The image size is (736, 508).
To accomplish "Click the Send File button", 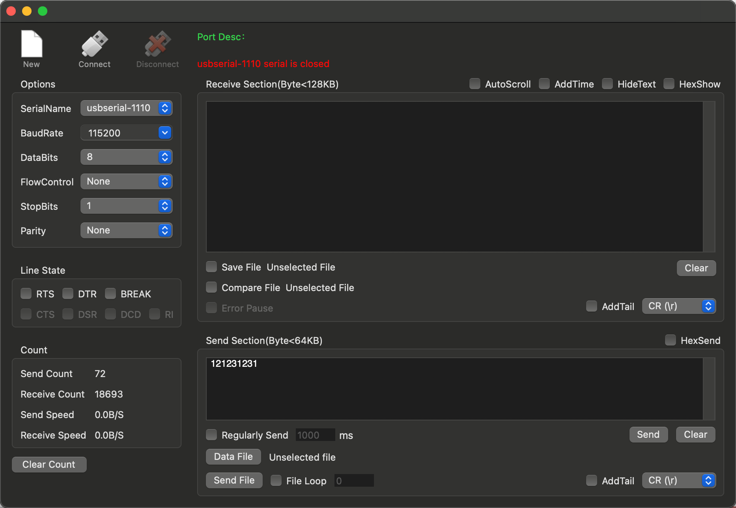I will (x=234, y=480).
